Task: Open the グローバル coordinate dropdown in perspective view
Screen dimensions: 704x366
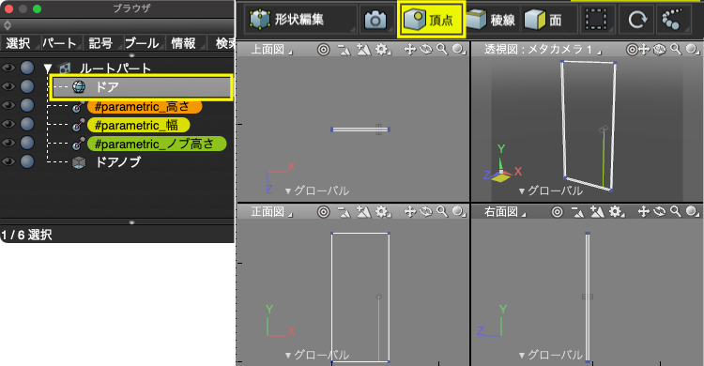Action: coord(550,191)
